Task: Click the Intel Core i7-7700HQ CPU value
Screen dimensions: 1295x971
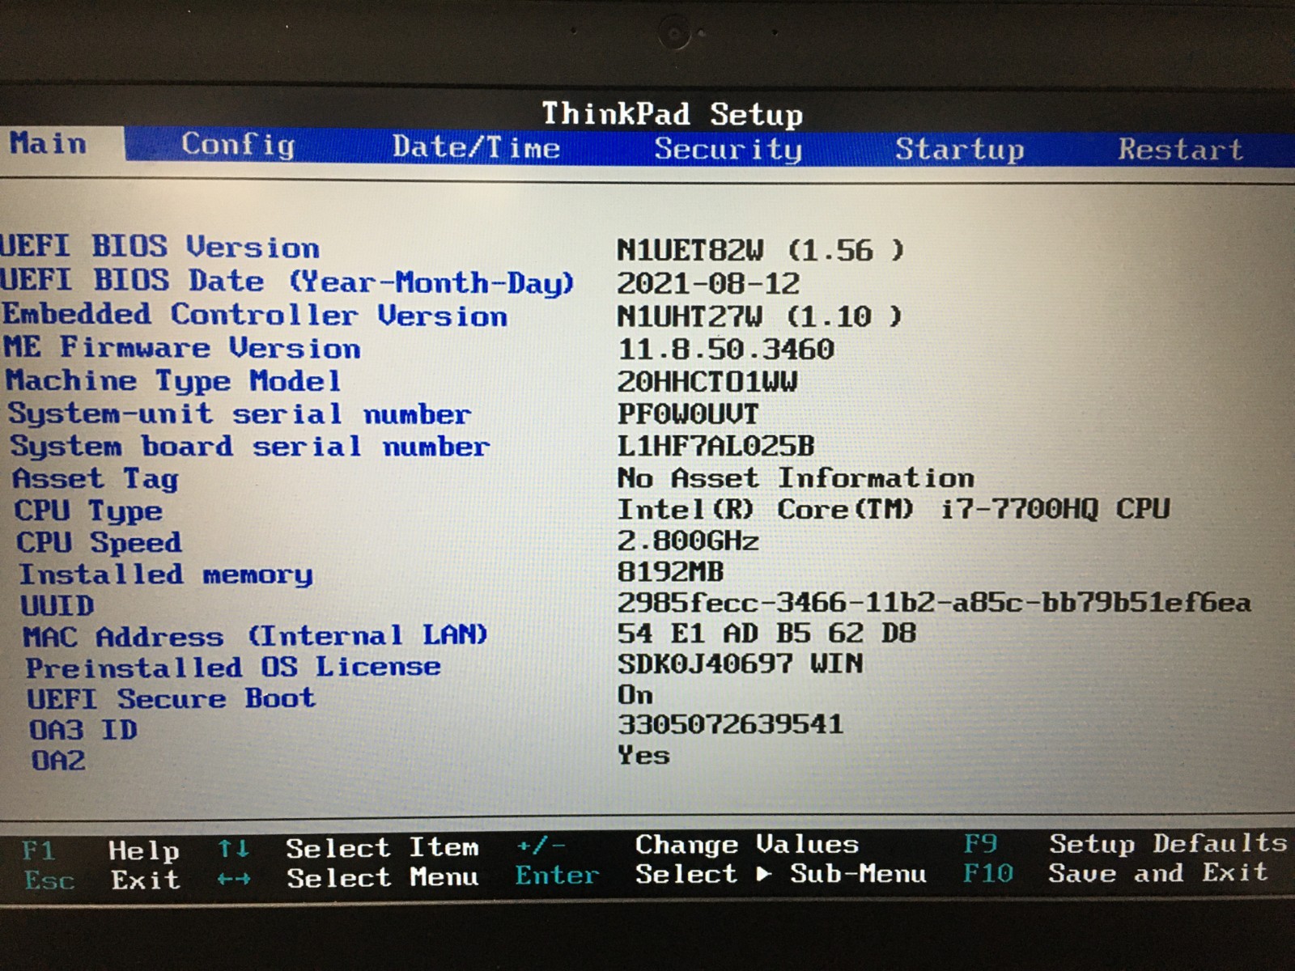Action: point(894,509)
